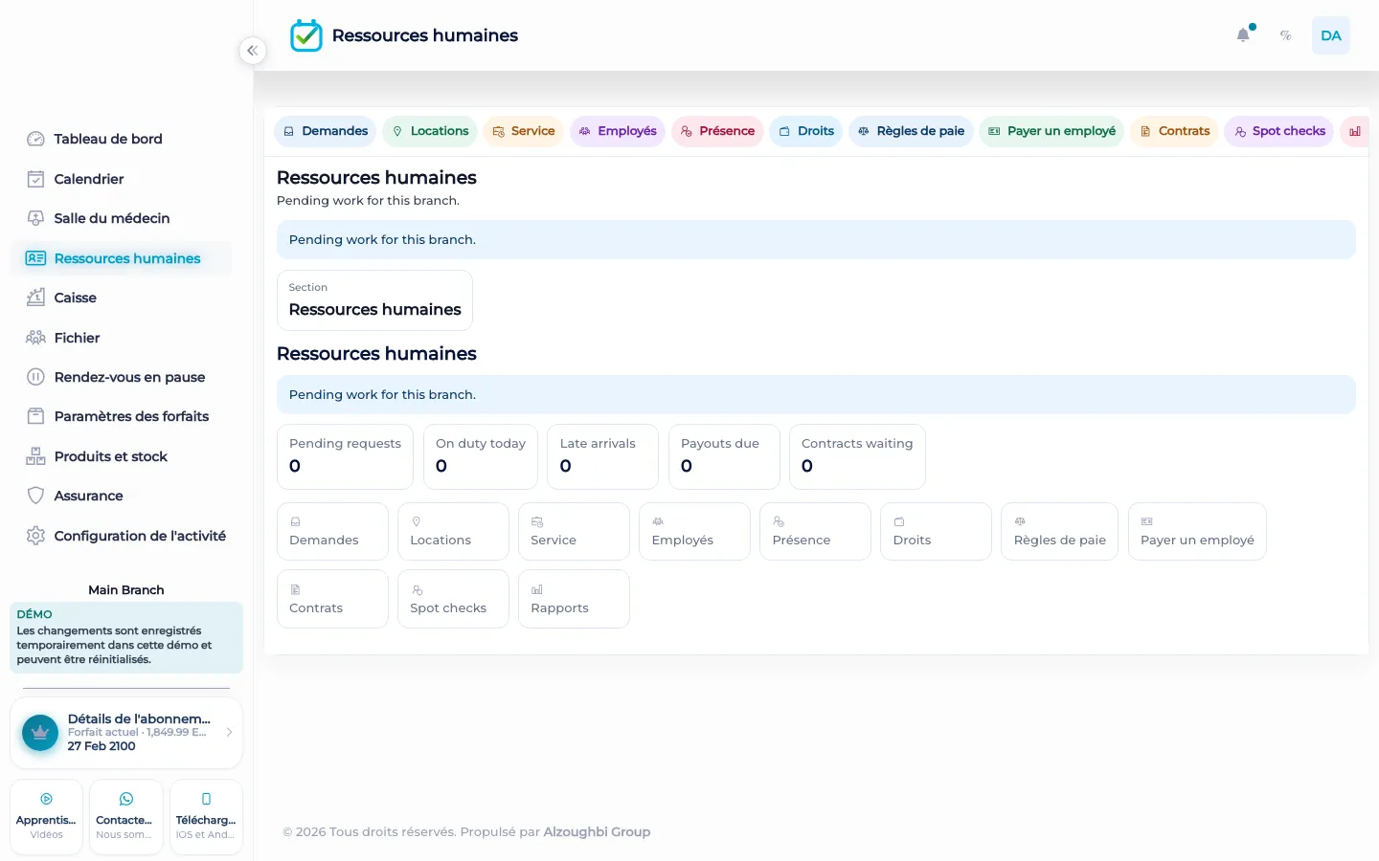Viewport: 1379px width, 861px height.
Task: Navigate to Fichier in the sidebar
Action: tap(122, 338)
